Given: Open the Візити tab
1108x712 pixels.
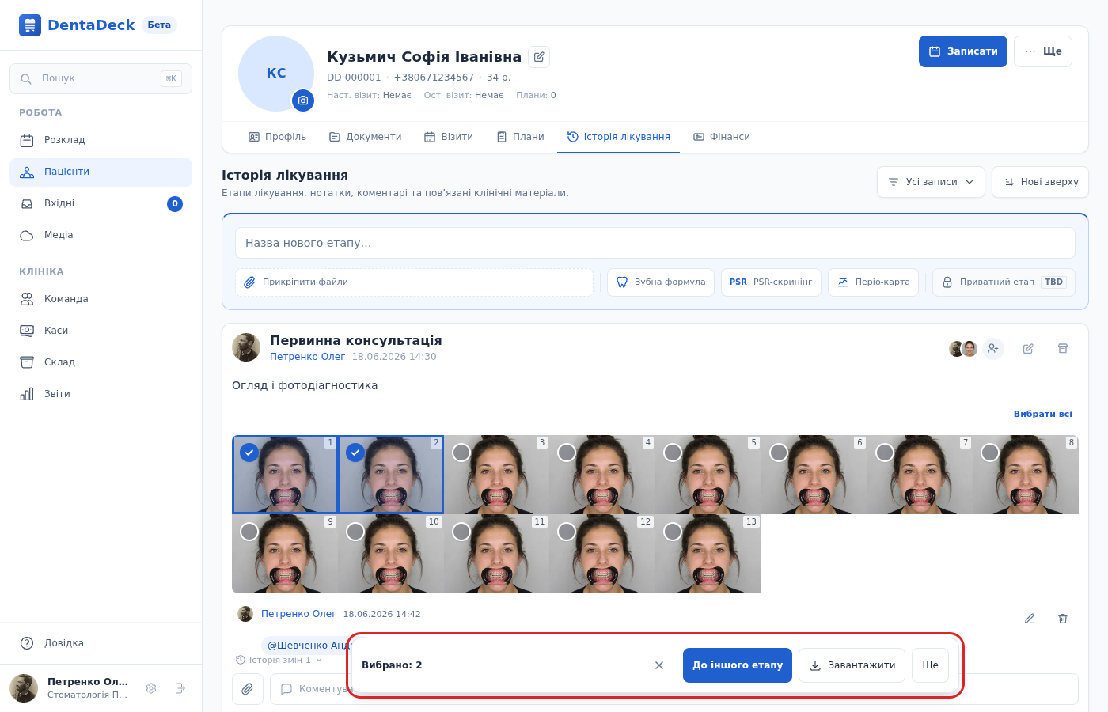Looking at the screenshot, I should point(449,137).
